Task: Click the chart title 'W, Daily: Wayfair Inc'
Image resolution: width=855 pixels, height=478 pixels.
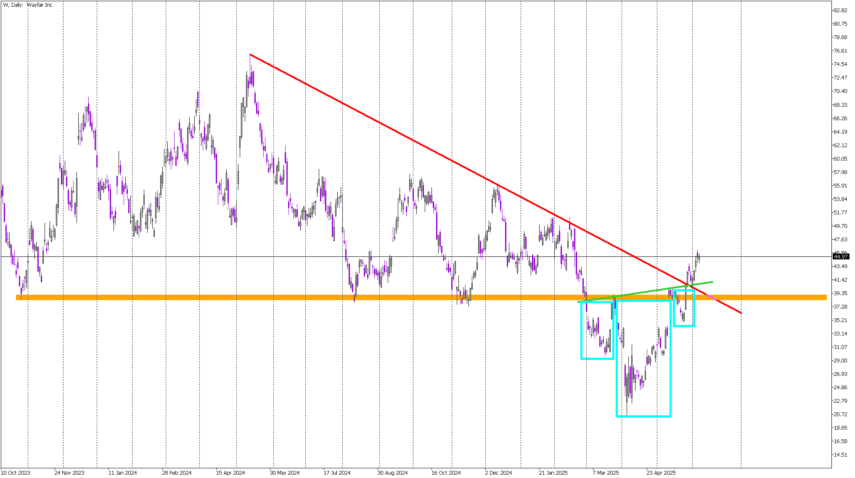Action: (28, 5)
